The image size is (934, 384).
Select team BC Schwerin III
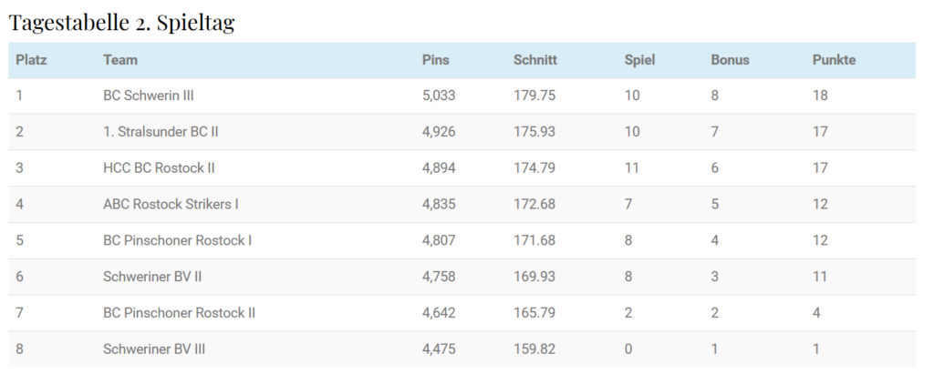(149, 96)
